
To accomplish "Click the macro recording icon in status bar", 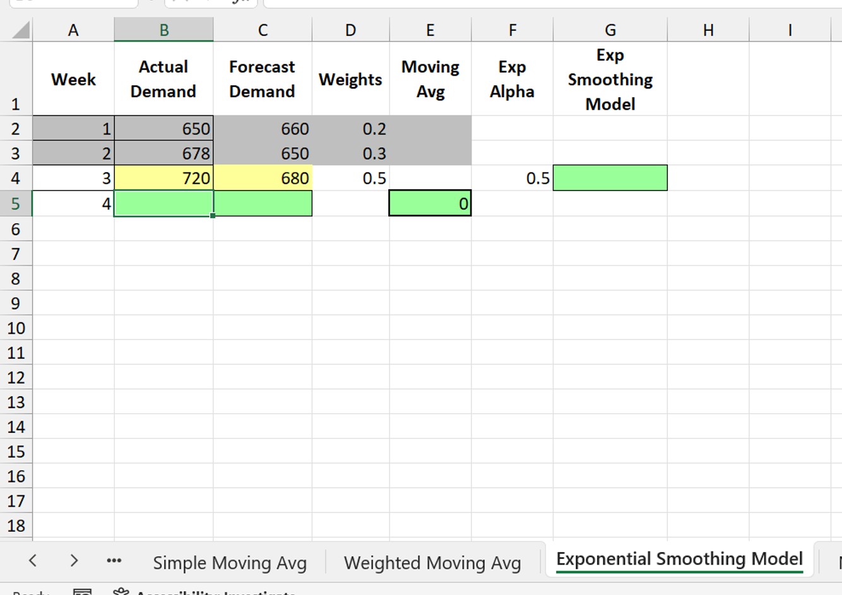I will click(x=82, y=592).
